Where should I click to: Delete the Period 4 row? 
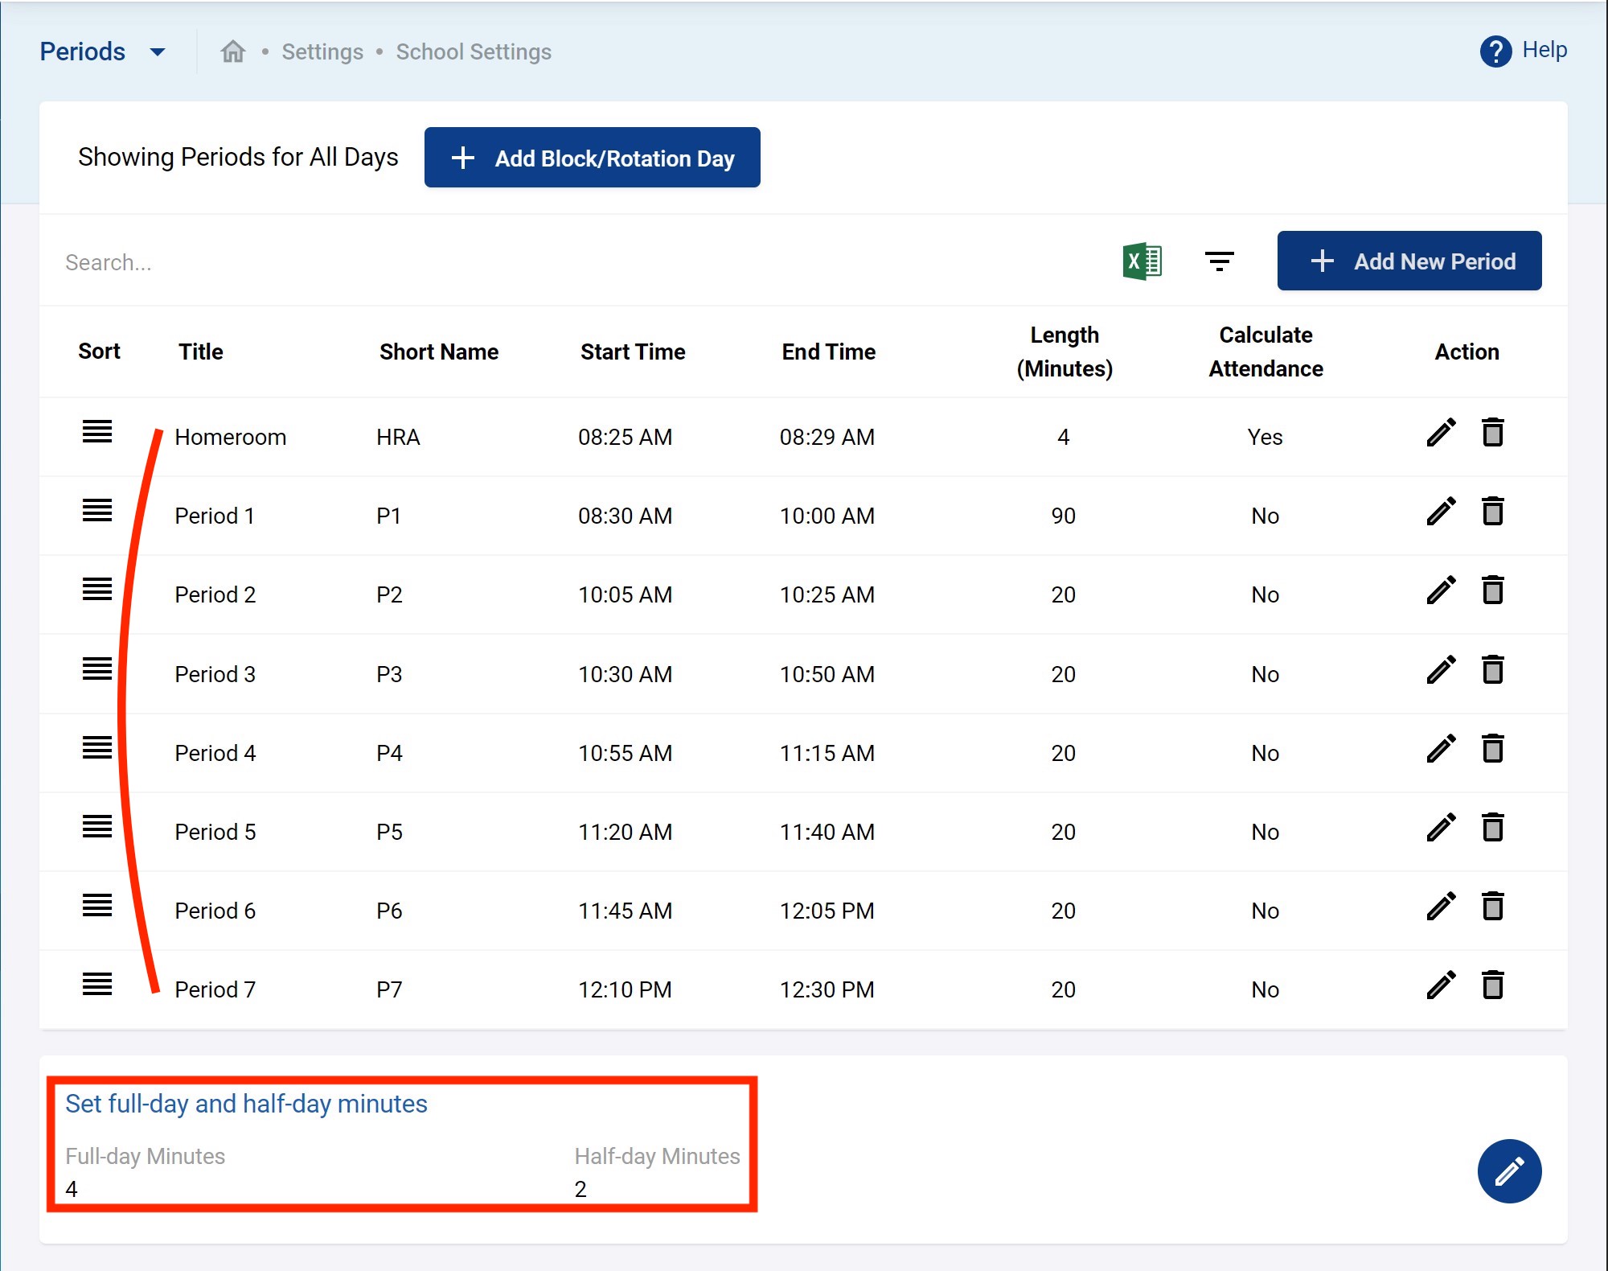pyautogui.click(x=1492, y=749)
